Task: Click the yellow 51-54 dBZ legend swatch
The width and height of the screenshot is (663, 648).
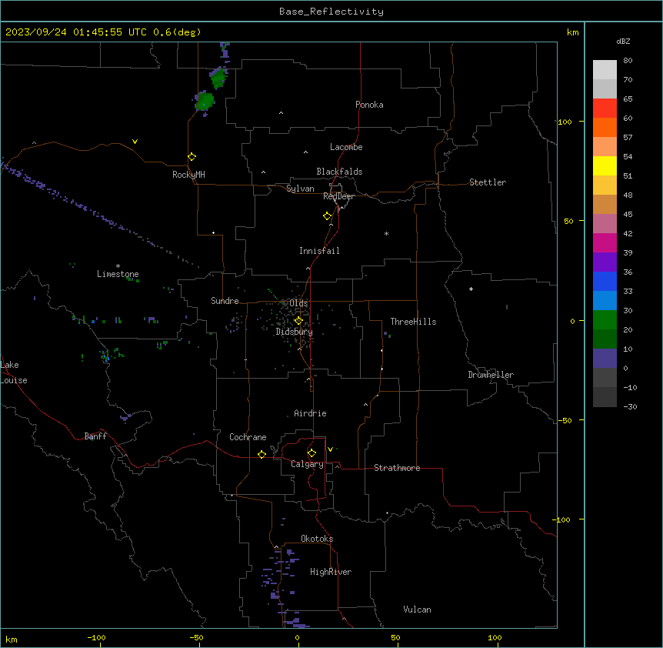Action: point(605,165)
